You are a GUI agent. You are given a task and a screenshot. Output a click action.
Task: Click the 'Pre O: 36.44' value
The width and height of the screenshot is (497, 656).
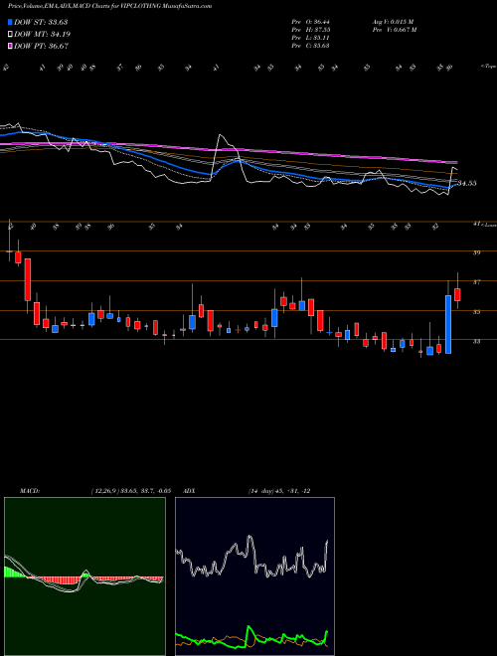(311, 22)
